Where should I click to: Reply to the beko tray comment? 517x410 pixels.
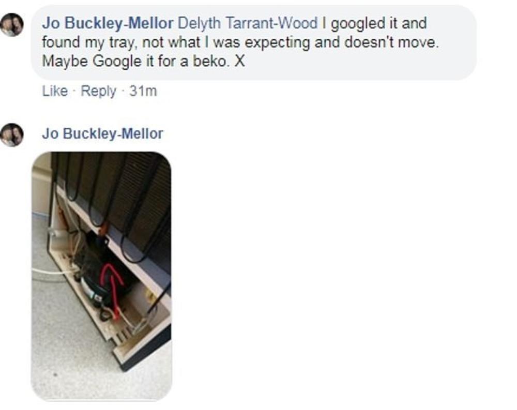(98, 91)
